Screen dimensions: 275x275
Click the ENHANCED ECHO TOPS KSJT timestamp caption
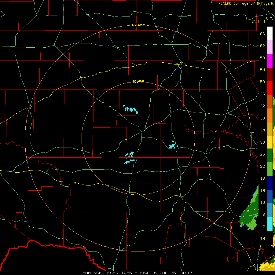pyautogui.click(x=137, y=273)
